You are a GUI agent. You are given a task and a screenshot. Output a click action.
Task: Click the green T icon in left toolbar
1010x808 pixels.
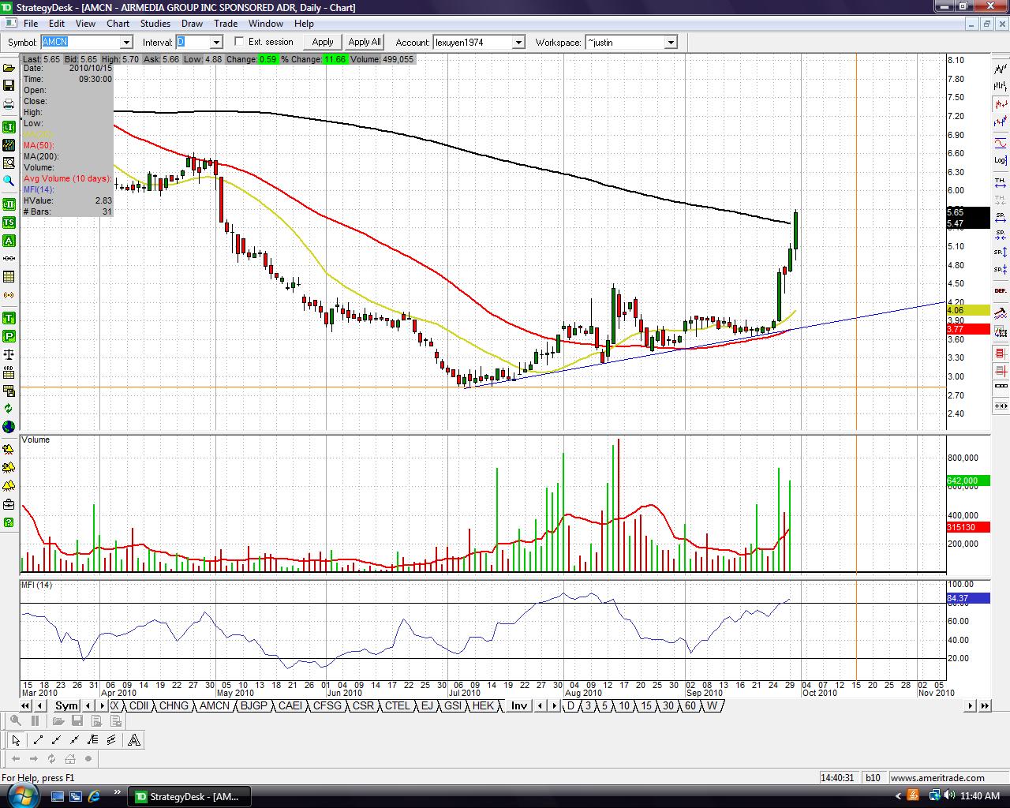9,318
